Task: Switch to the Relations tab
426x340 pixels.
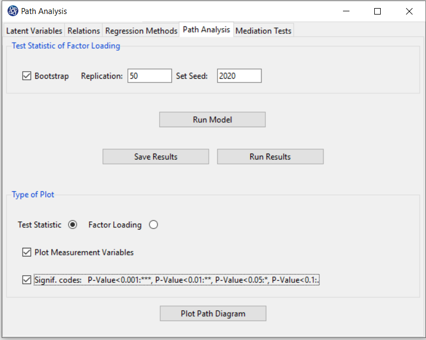Action: point(84,31)
